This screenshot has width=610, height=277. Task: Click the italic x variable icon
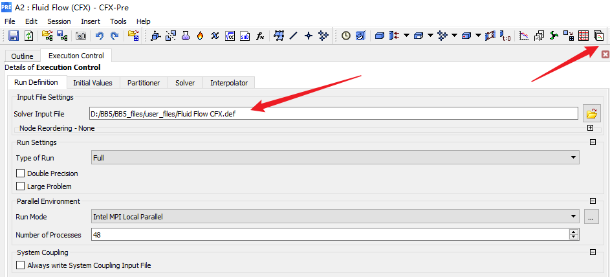[x=214, y=36]
